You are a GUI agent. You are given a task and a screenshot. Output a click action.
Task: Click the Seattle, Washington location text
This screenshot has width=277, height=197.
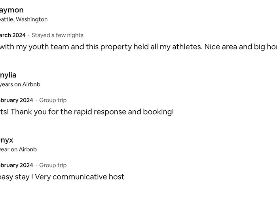pos(24,19)
